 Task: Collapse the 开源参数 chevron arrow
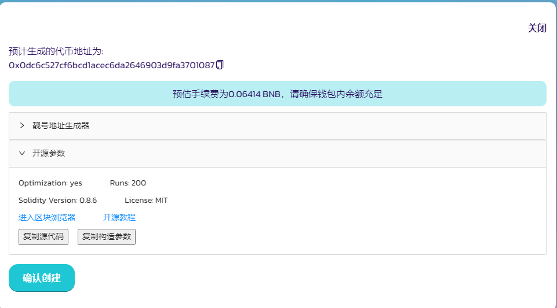coord(22,153)
